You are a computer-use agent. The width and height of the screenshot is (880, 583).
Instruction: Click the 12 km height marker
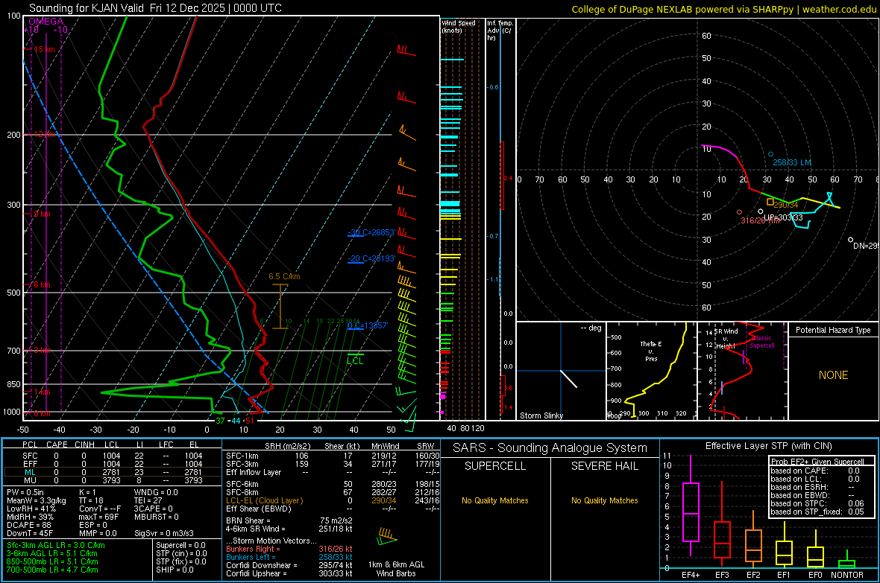click(44, 135)
